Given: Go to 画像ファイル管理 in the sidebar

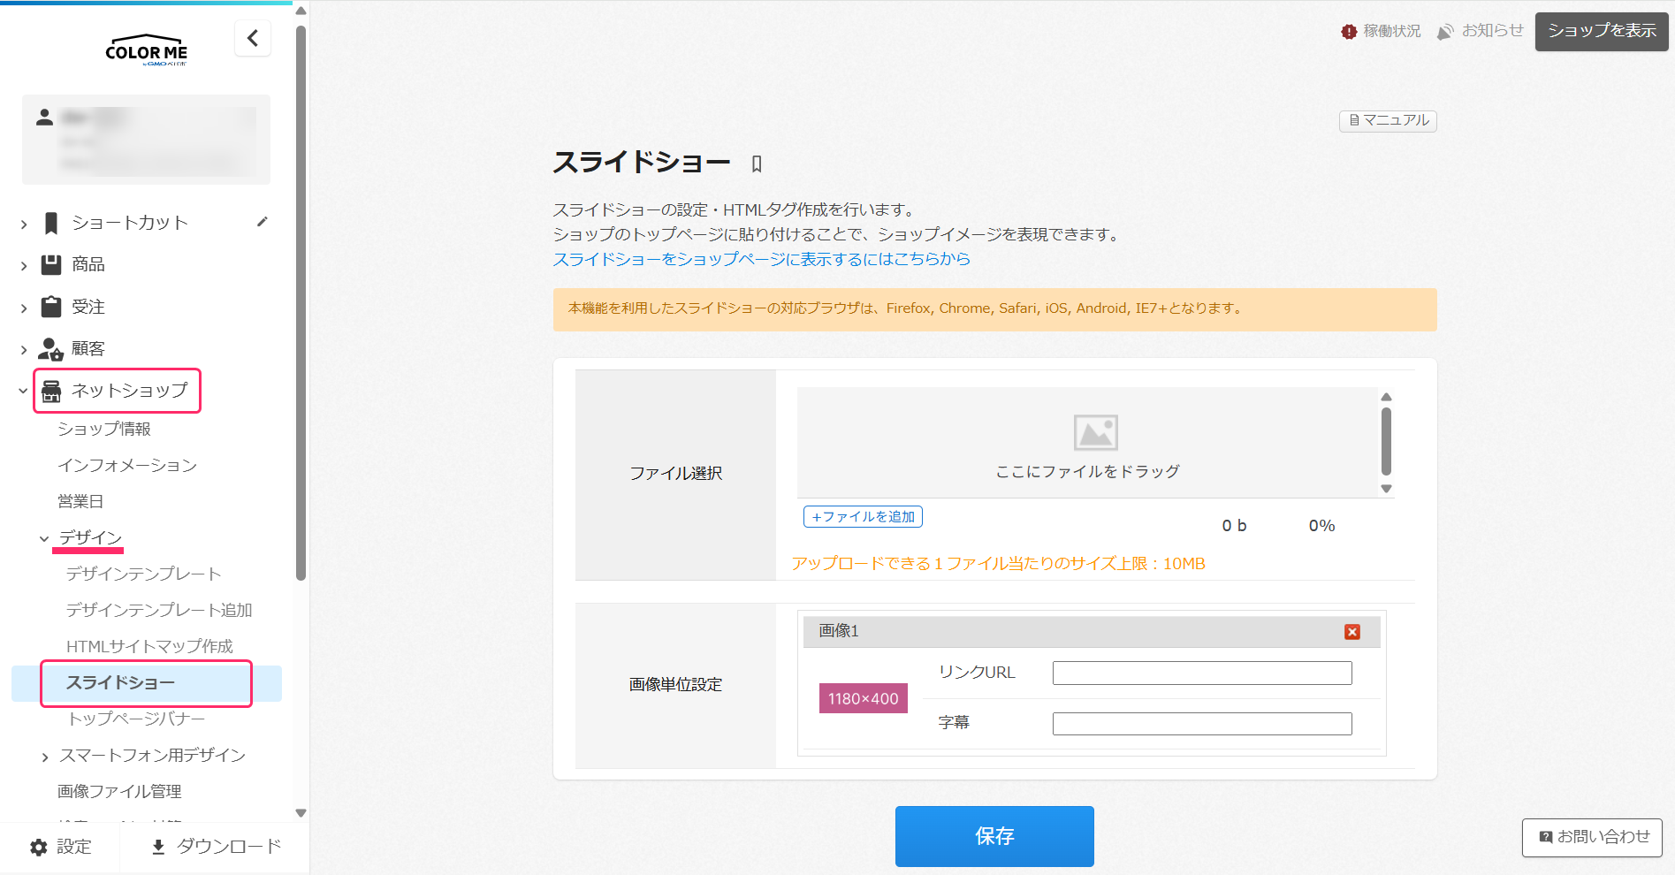Looking at the screenshot, I should click(119, 791).
